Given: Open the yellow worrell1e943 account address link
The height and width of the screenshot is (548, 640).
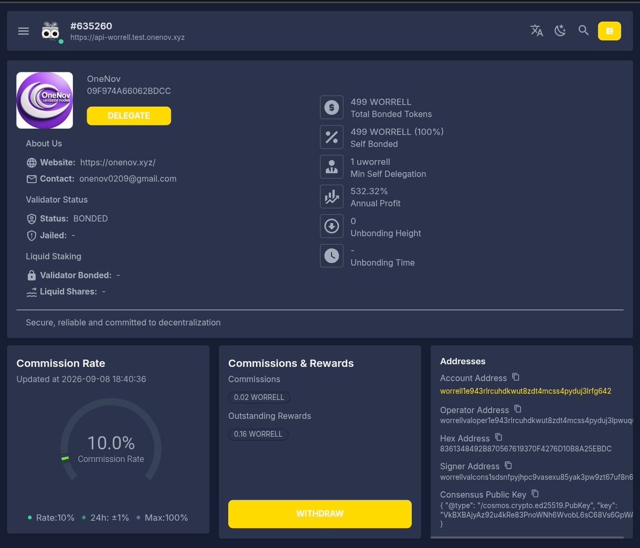Looking at the screenshot, I should (525, 391).
